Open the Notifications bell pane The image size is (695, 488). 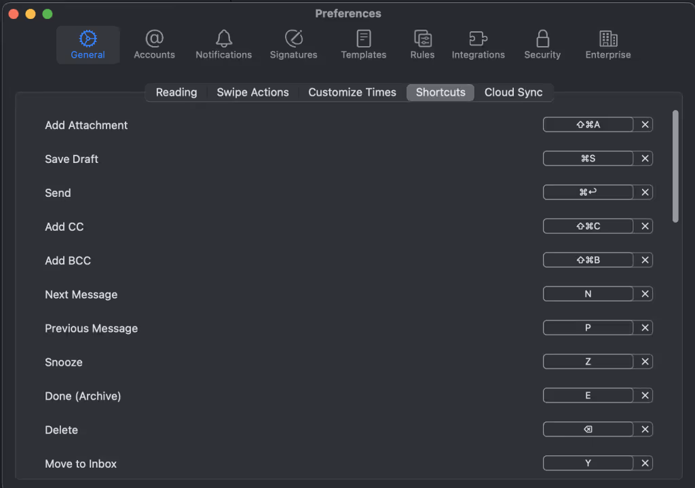224,45
